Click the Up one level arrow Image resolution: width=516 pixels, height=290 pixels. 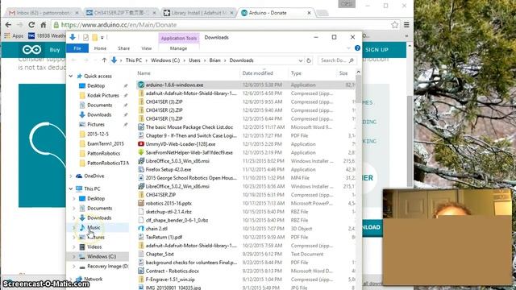[x=104, y=60]
